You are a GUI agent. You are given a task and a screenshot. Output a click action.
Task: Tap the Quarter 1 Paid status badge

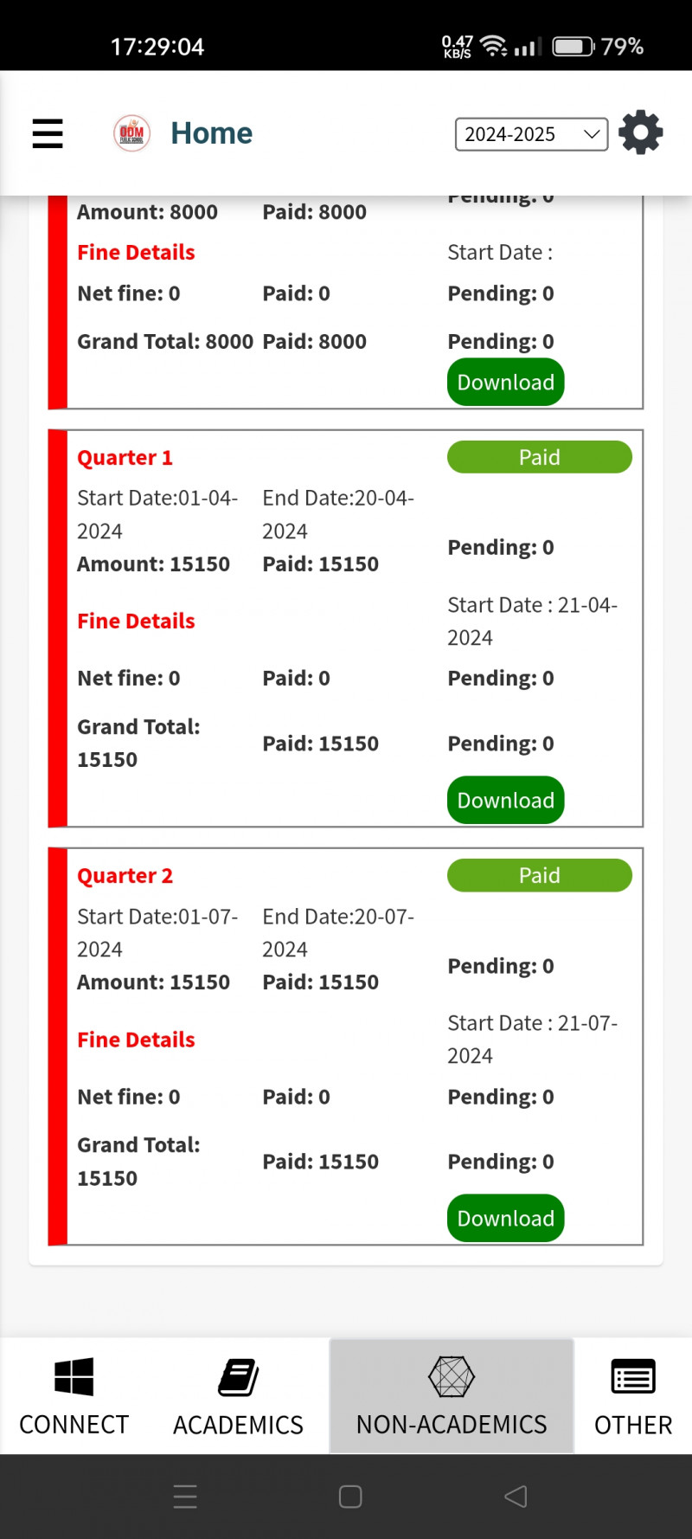(x=539, y=457)
